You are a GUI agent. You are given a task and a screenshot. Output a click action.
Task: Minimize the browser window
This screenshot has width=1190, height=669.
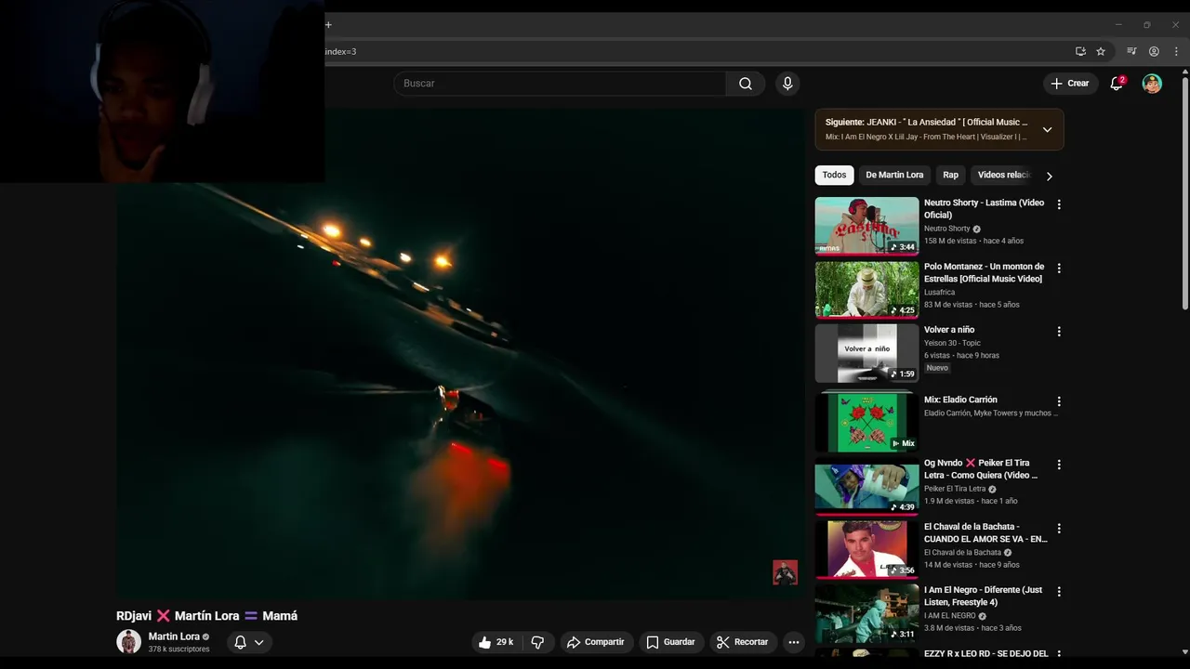(1118, 25)
